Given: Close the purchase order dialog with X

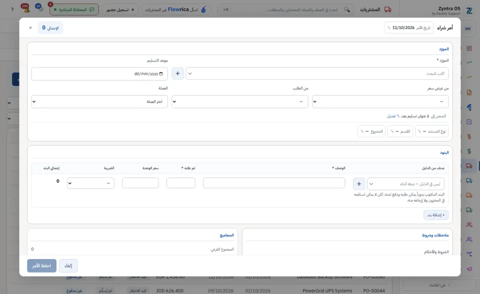Looking at the screenshot, I should 30,28.
